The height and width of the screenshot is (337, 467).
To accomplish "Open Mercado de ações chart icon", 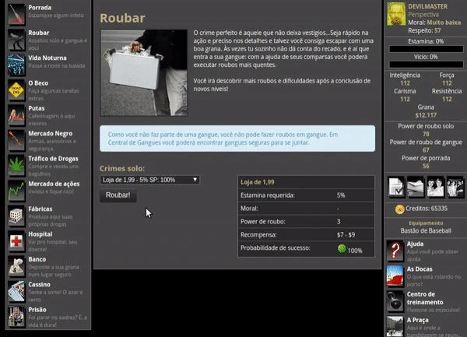I will point(16,191).
